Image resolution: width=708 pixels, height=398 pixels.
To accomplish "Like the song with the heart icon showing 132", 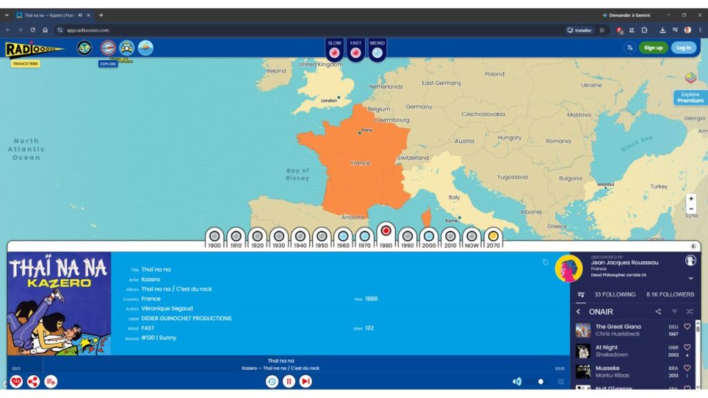I will (17, 381).
